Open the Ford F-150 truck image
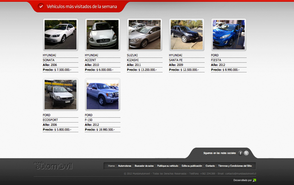294x185 pixels. [x=102, y=94]
